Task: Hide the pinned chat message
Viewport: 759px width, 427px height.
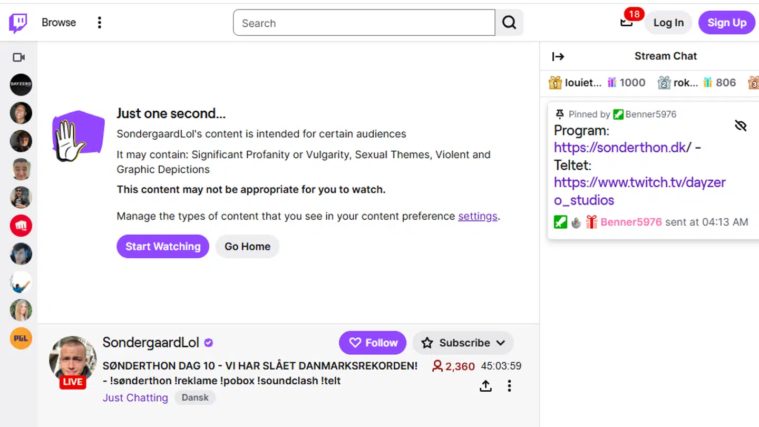Action: click(x=741, y=125)
